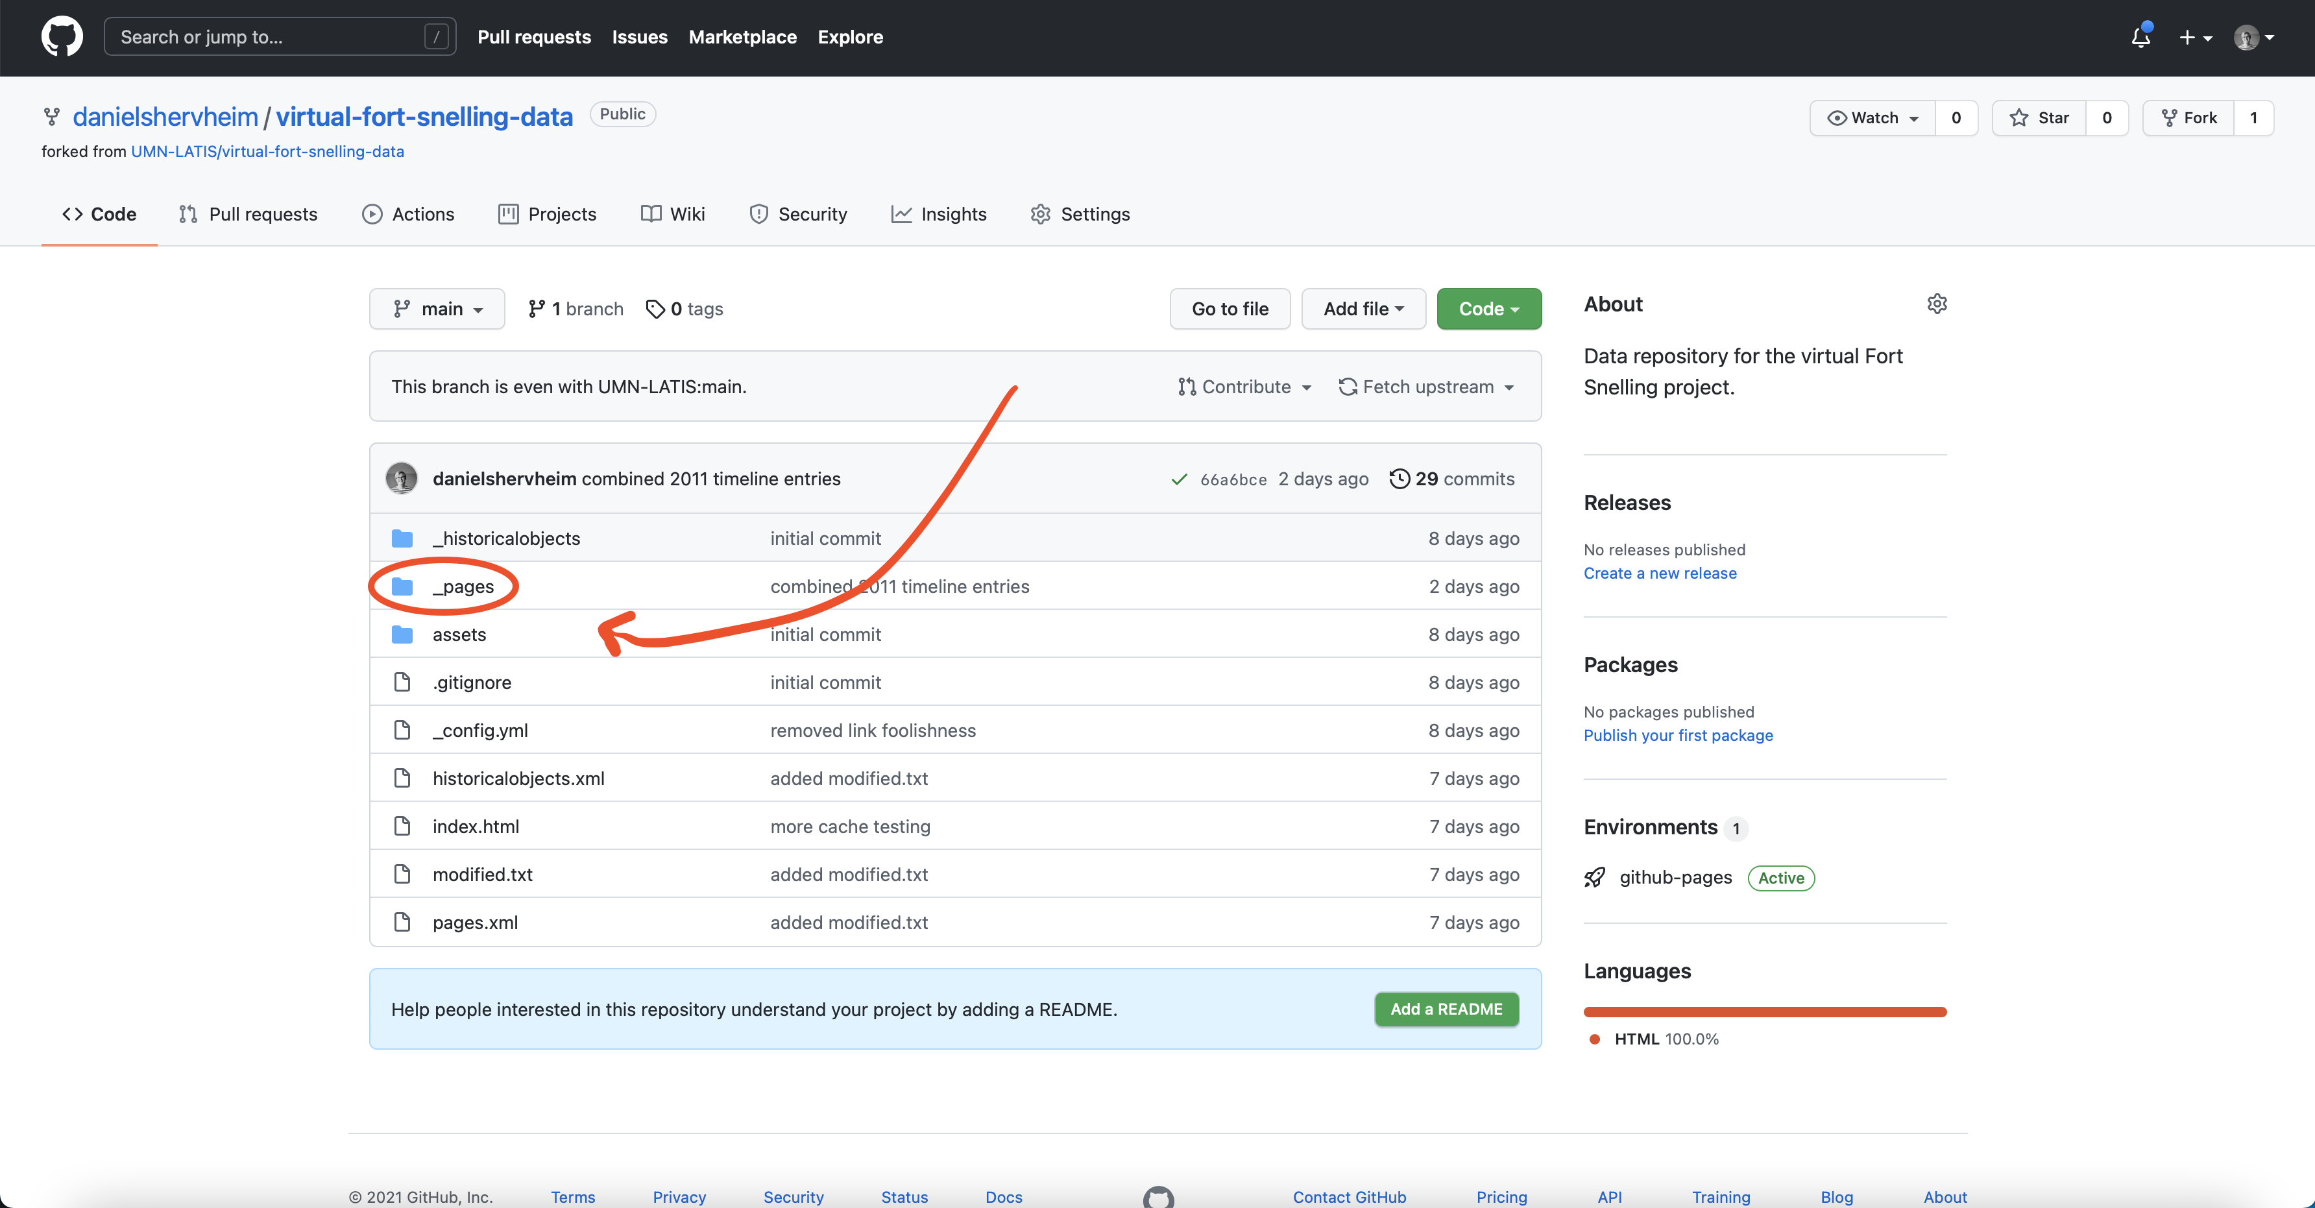The height and width of the screenshot is (1208, 2315).
Task: Open the _config.yml file
Action: [x=480, y=730]
